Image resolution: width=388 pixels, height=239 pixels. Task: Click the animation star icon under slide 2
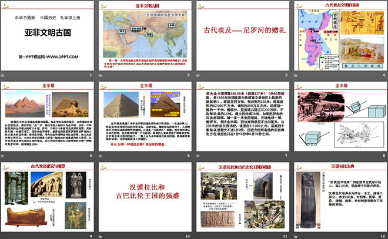tap(101, 75)
